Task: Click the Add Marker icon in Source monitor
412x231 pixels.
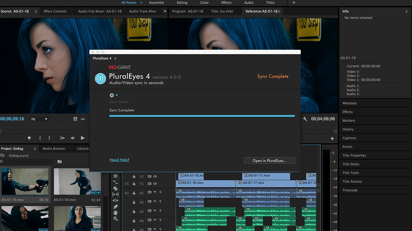Action: [x=29, y=138]
